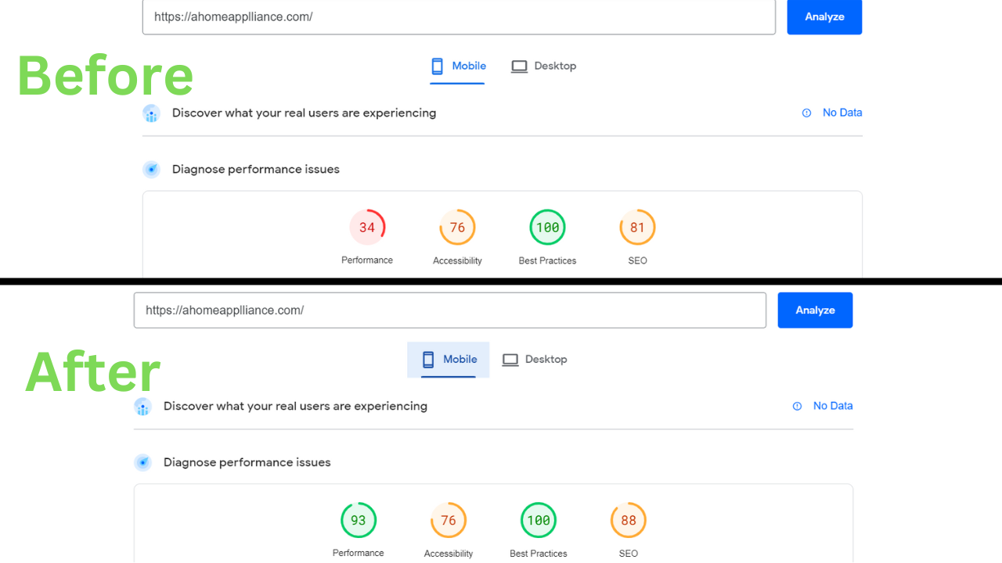The image size is (1002, 563).
Task: Click the blue bar-chart icon beside real users text, After
Action: tap(142, 406)
